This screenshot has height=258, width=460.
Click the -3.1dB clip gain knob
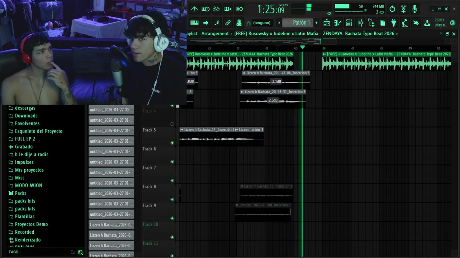tap(276, 81)
